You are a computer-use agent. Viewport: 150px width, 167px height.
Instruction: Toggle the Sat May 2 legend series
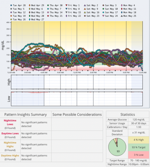(x=91, y=5)
